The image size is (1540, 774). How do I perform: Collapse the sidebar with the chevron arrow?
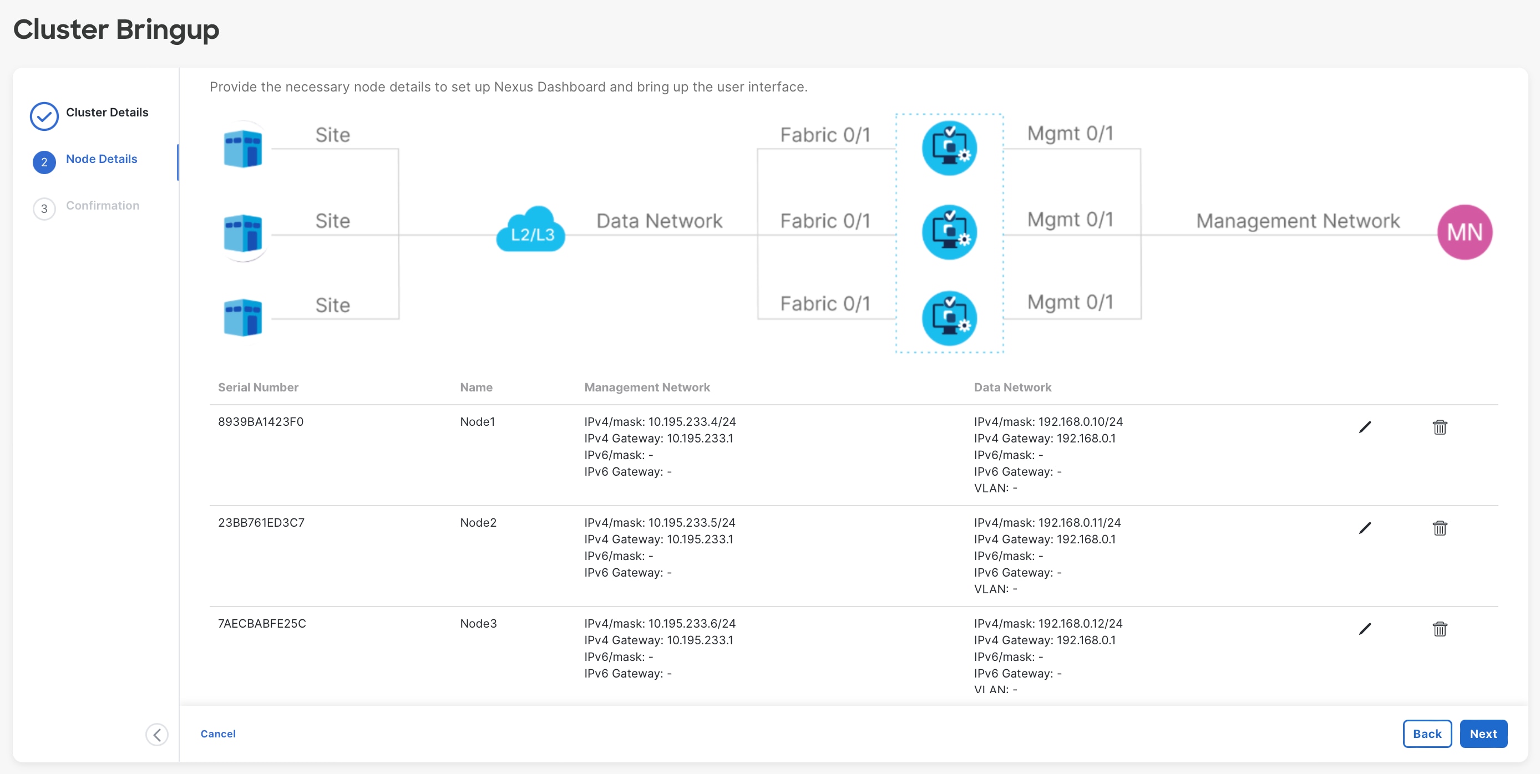pos(156,735)
